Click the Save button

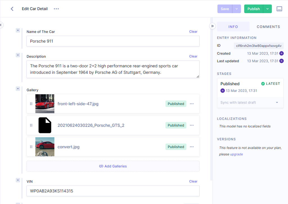point(225,9)
